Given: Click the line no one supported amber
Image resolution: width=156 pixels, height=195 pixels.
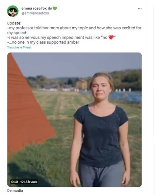Looking at the screenshot, I should point(43,42).
